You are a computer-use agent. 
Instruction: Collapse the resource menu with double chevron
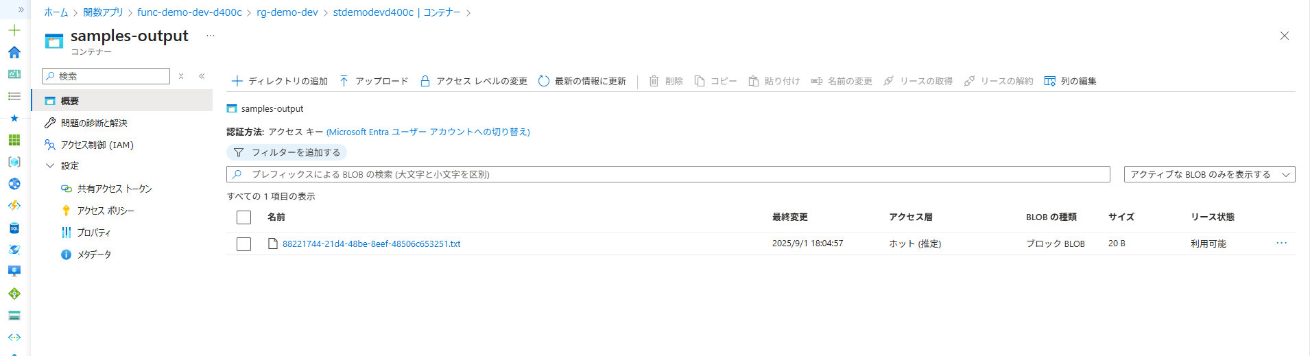pos(202,76)
